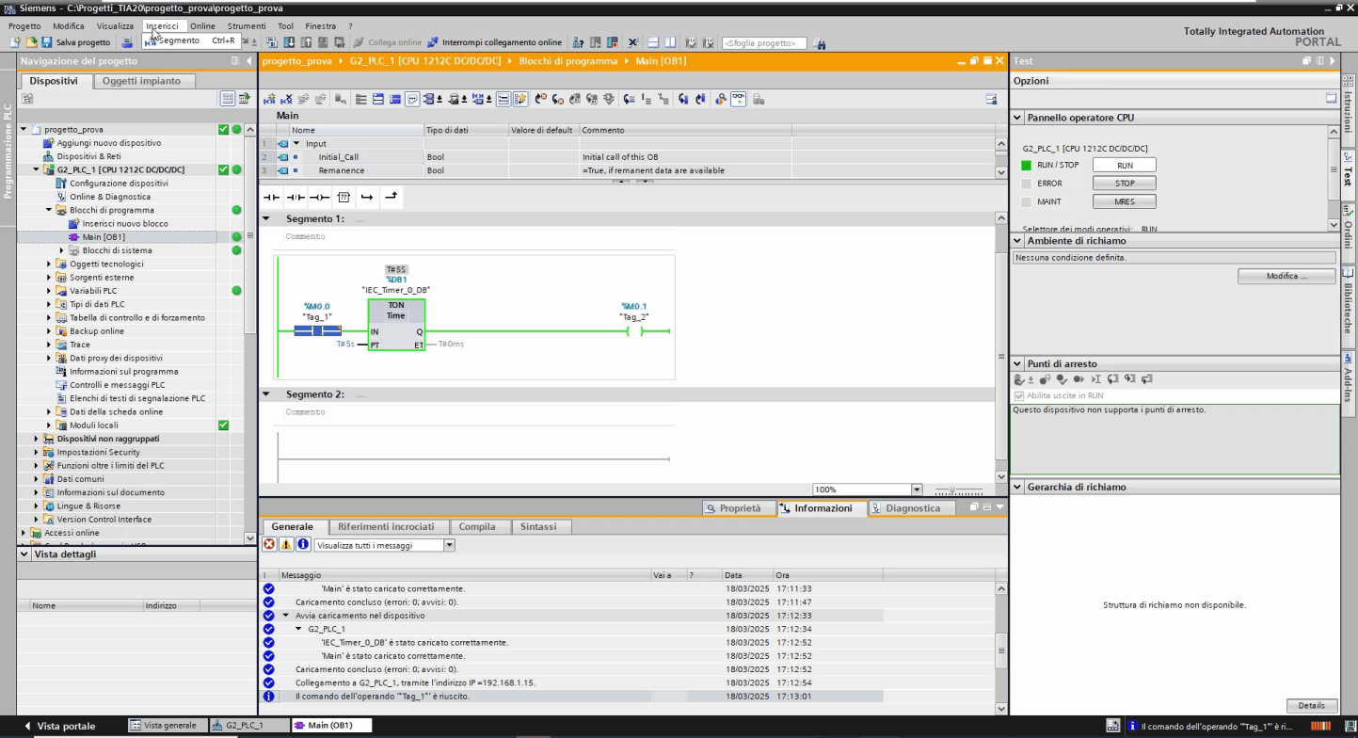
Task: Click the new project icon in the toolbar
Action: (15, 42)
